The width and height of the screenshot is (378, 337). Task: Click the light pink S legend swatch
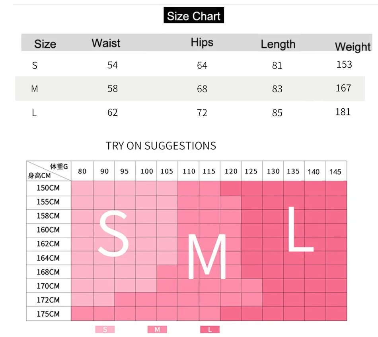pyautogui.click(x=105, y=329)
